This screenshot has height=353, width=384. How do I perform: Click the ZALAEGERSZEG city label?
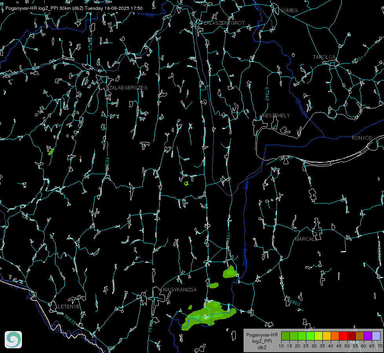click(x=128, y=88)
